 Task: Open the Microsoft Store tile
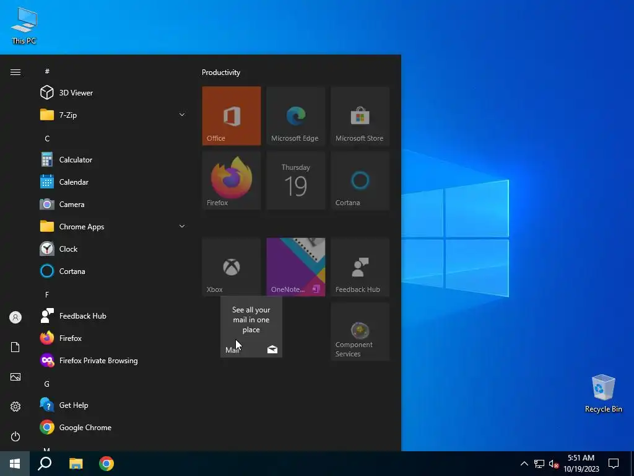pyautogui.click(x=360, y=116)
